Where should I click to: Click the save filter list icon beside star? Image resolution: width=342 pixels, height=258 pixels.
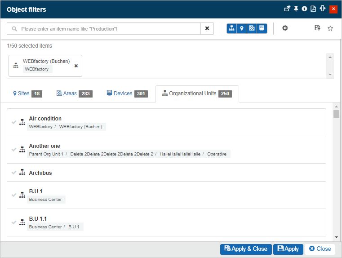point(317,28)
